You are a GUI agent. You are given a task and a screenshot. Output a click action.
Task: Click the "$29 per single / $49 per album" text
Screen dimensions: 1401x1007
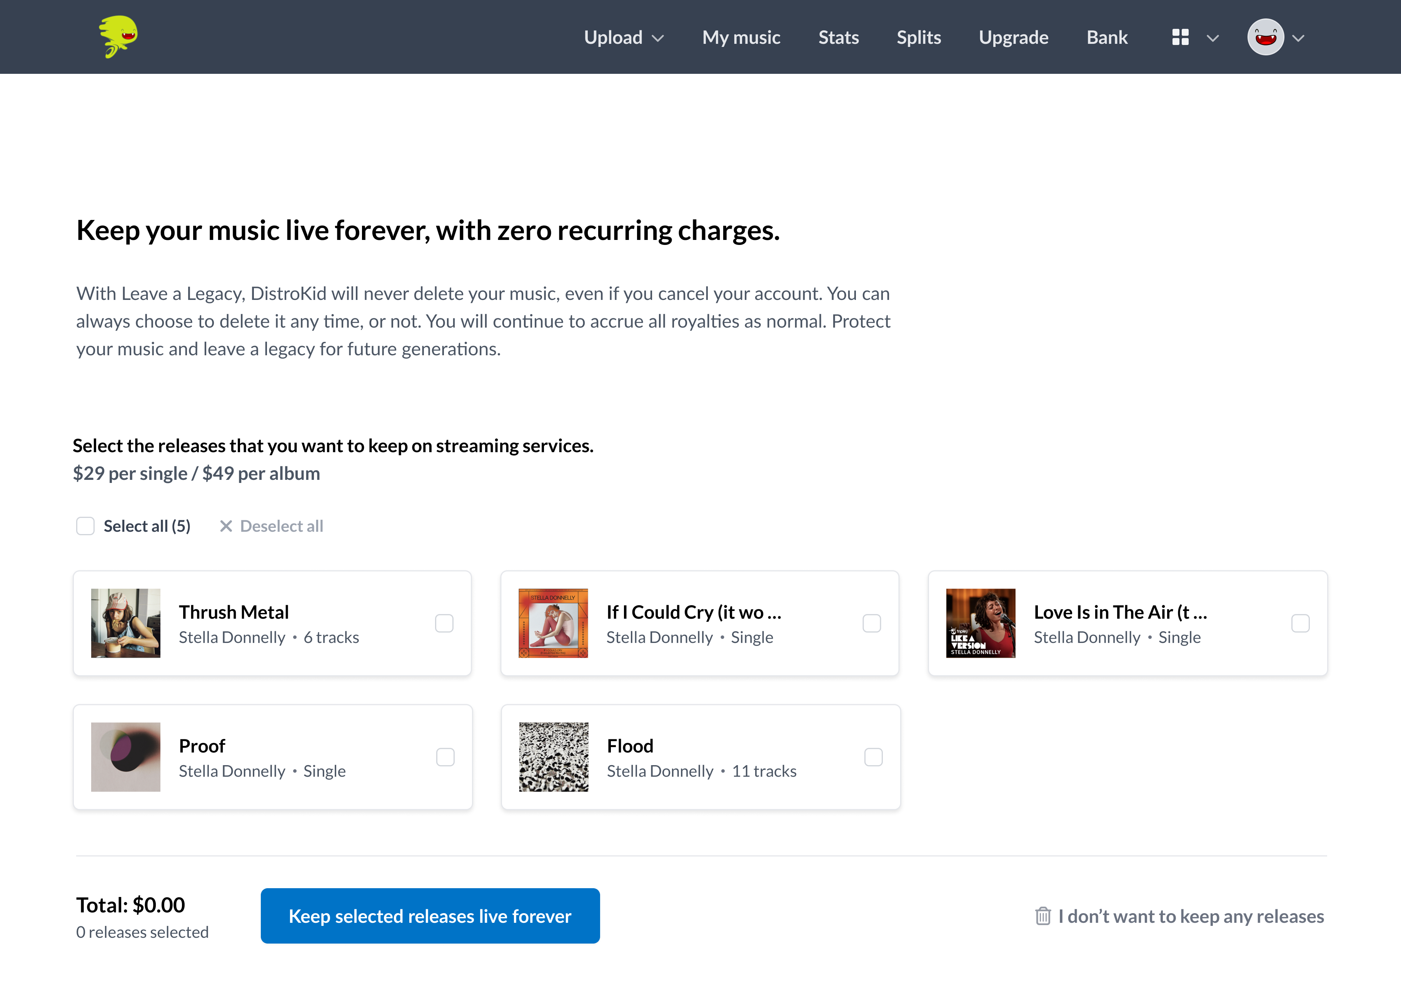pos(197,474)
